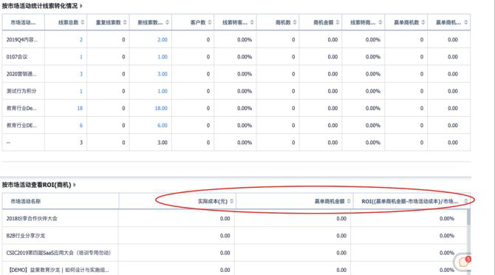This screenshot has width=495, height=275.
Task: Open new leads 1.00 in 测试行为积分 row
Action: pyautogui.click(x=163, y=91)
